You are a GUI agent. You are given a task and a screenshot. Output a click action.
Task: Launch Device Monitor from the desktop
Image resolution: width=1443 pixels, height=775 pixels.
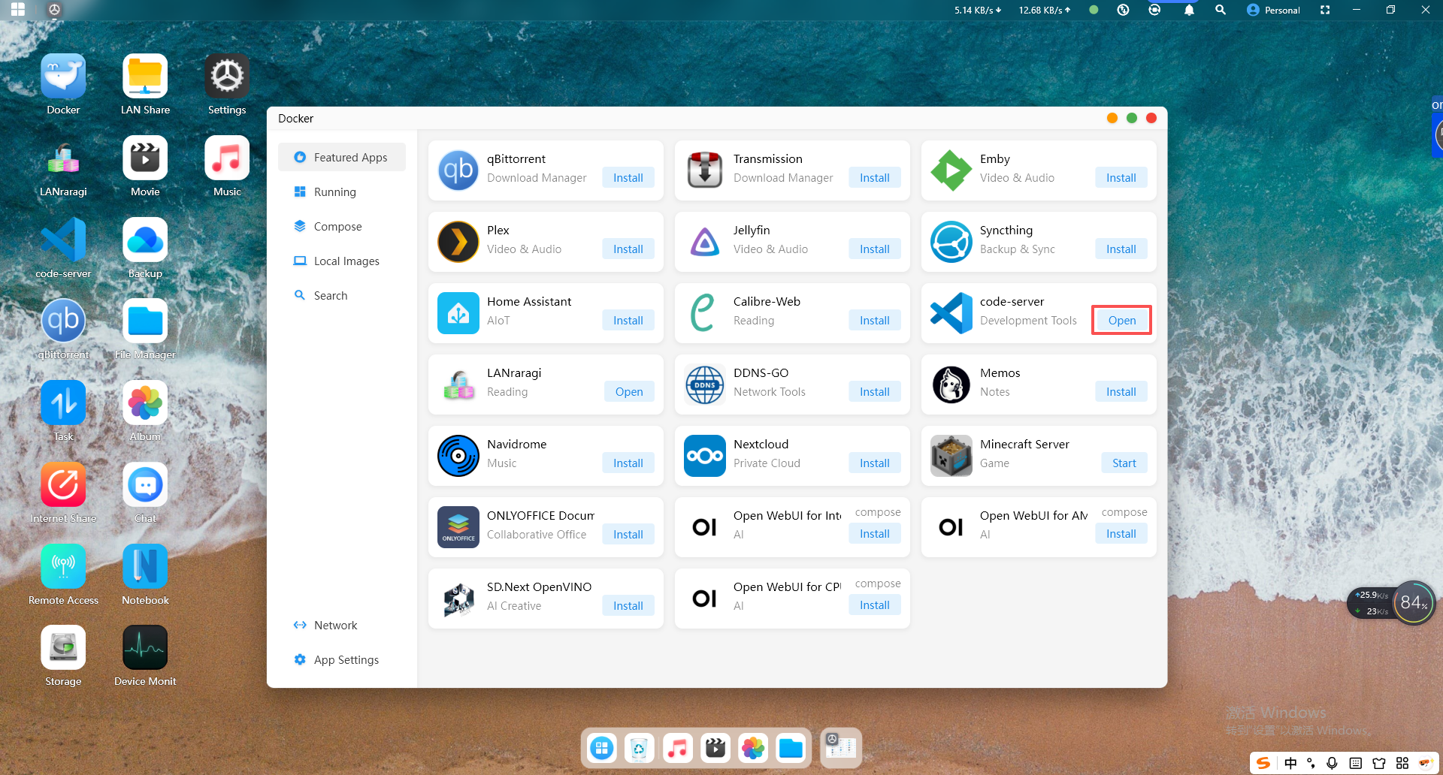click(145, 648)
